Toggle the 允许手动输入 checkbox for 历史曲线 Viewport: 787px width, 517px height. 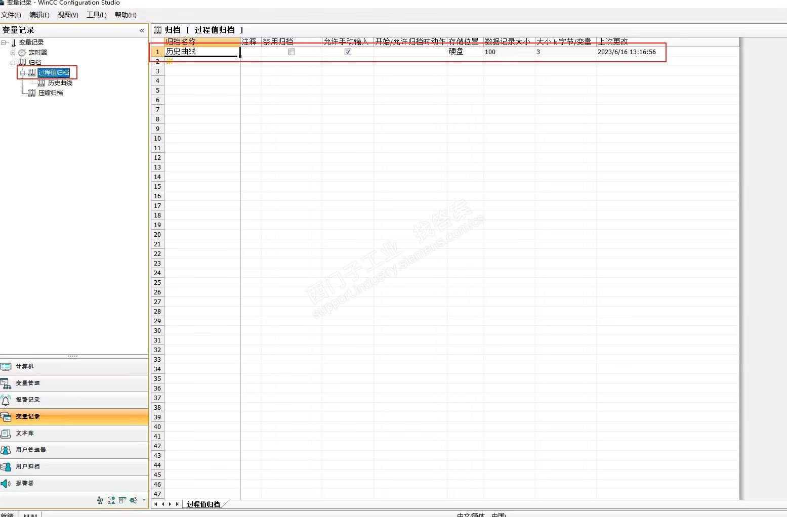tap(348, 52)
